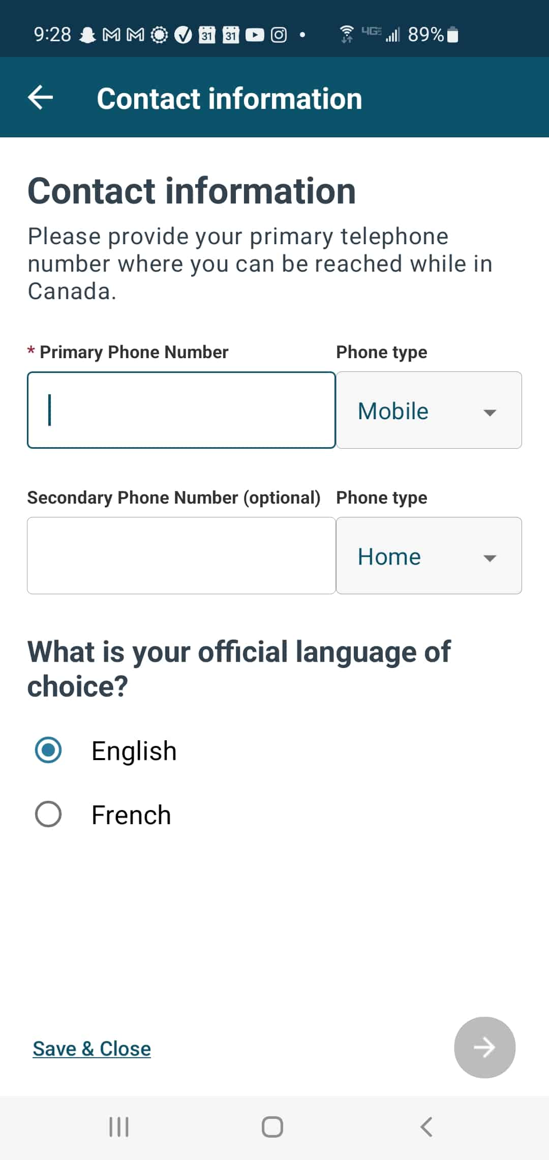Tap Android home navigation icon
This screenshot has width=549, height=1160.
point(272,1126)
